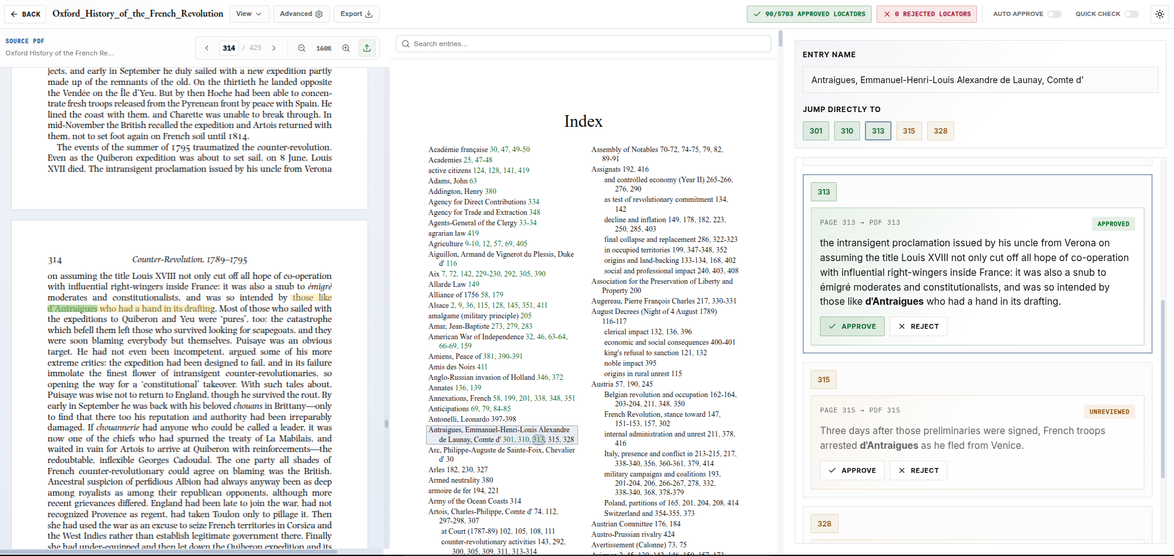The height and width of the screenshot is (556, 1174).
Task: Click the zoom out magnifier in the PDF toolbar
Action: tap(302, 47)
